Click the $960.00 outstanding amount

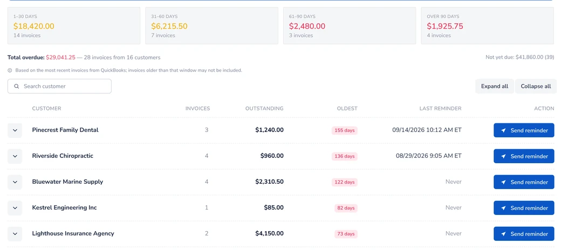tap(272, 156)
